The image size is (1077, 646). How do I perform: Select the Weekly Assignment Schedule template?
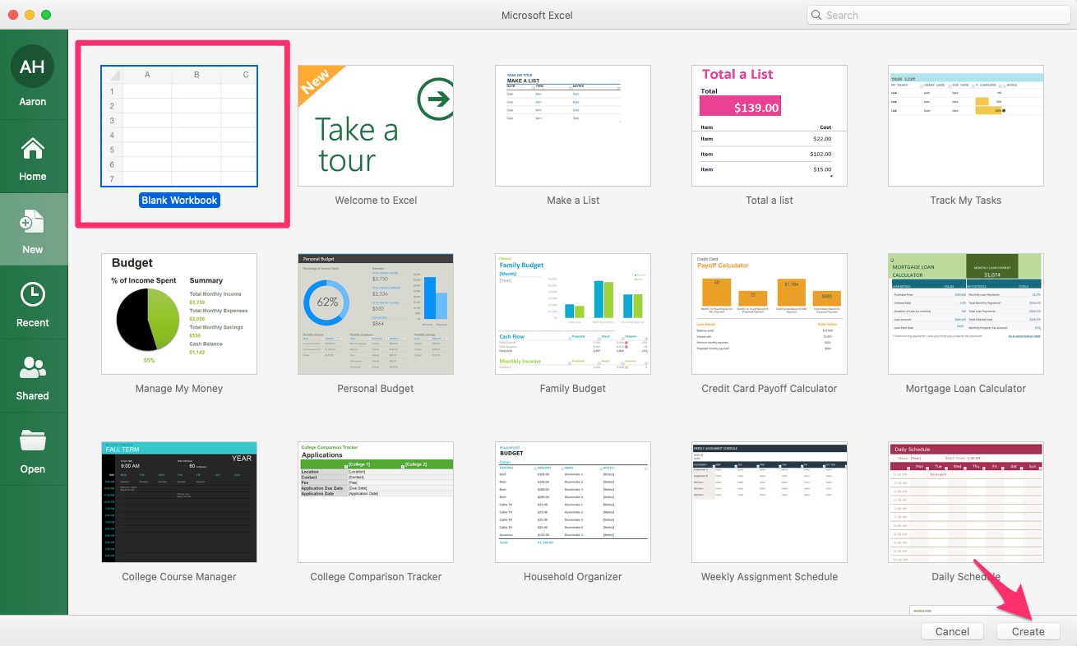point(770,502)
